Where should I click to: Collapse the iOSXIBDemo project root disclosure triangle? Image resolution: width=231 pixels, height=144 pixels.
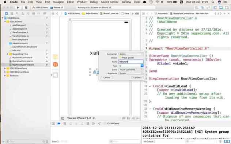pyautogui.click(x=3, y=18)
